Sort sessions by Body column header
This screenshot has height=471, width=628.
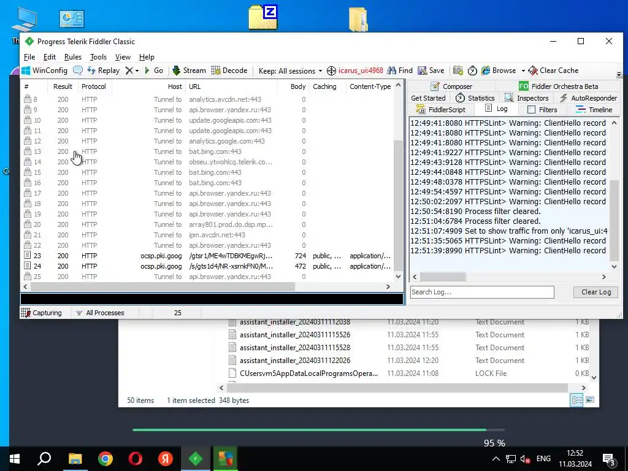[x=293, y=86]
